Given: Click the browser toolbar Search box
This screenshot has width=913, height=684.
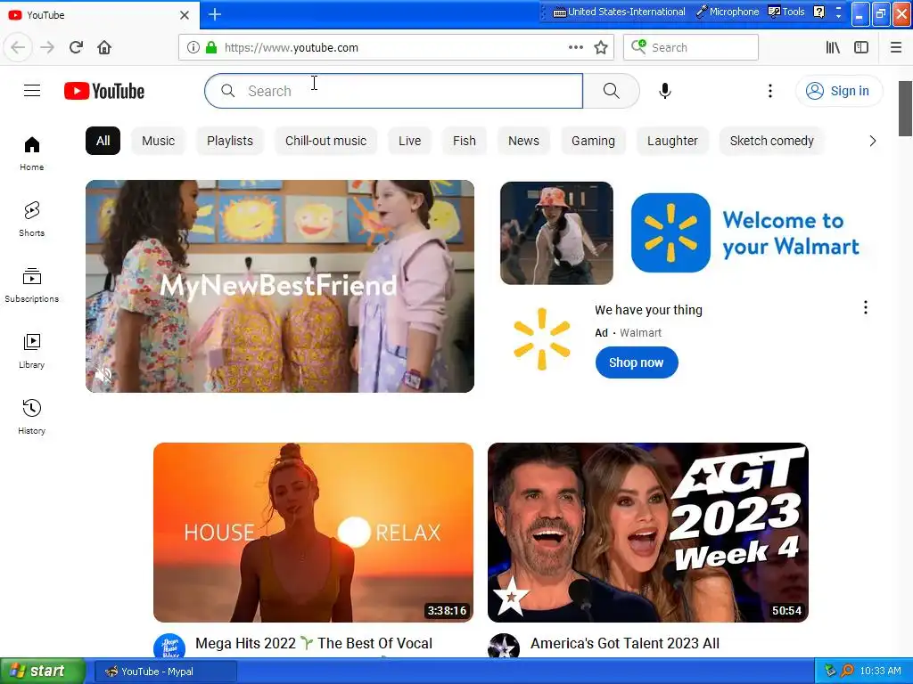Looking at the screenshot, I should [691, 47].
